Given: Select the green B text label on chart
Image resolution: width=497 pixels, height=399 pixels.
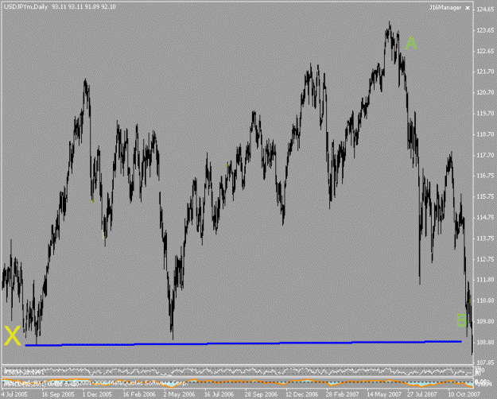Looking at the screenshot, I should coord(462,320).
